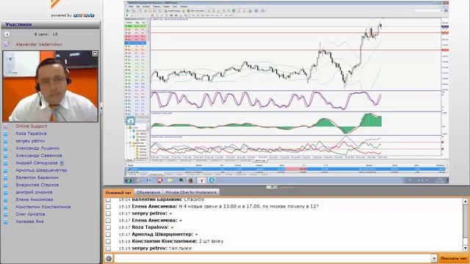
Task: Click user icon beside Roza Tapalova
Action: [x=6, y=133]
